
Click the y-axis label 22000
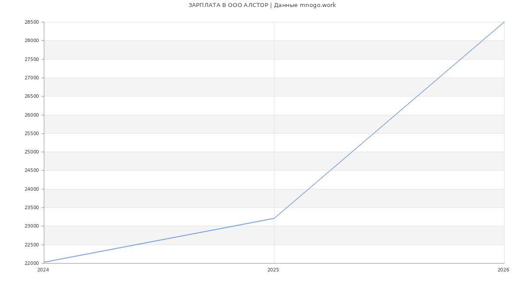point(32,264)
